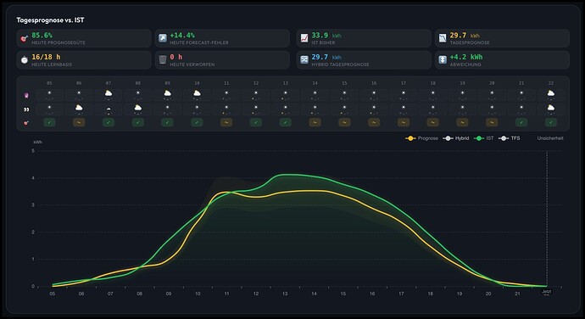Screen dimensions: 585x319
Task: Click the green IST legend marker
Action: click(x=479, y=138)
